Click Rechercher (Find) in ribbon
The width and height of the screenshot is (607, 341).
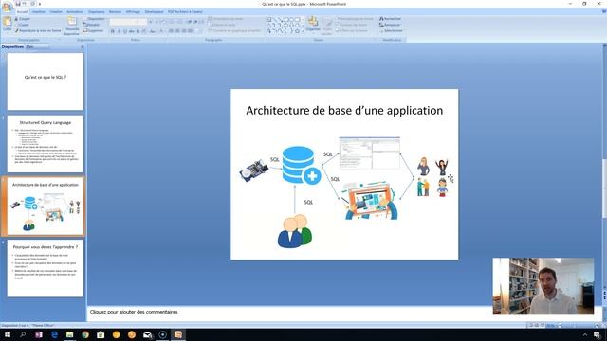[390, 19]
